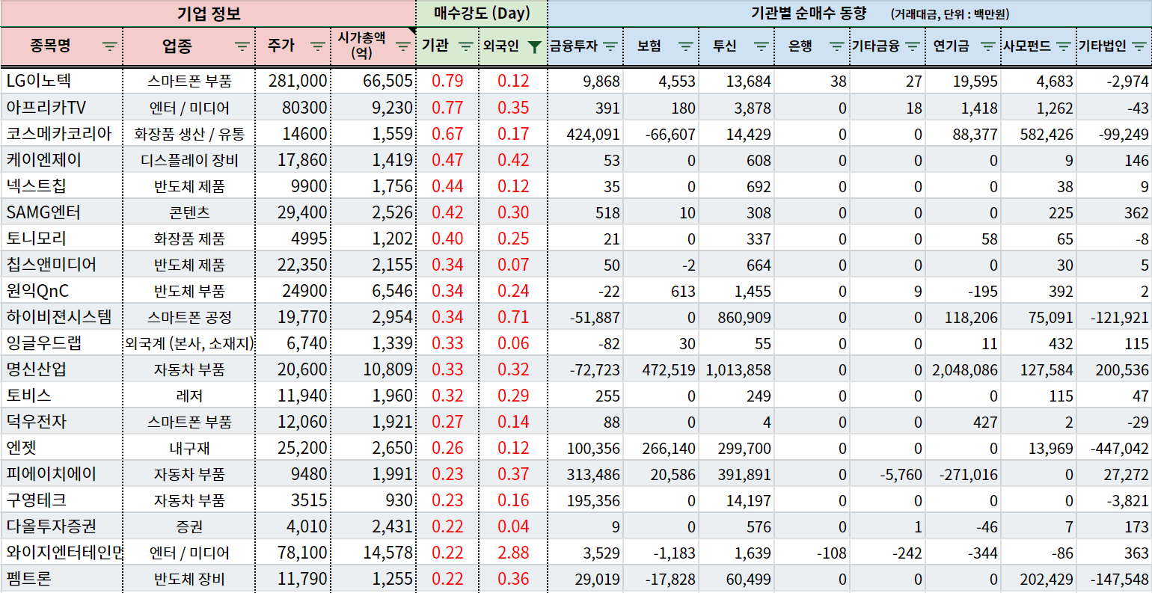The width and height of the screenshot is (1152, 593).
Task: Open the 은행 column filter dropdown
Action: (837, 46)
